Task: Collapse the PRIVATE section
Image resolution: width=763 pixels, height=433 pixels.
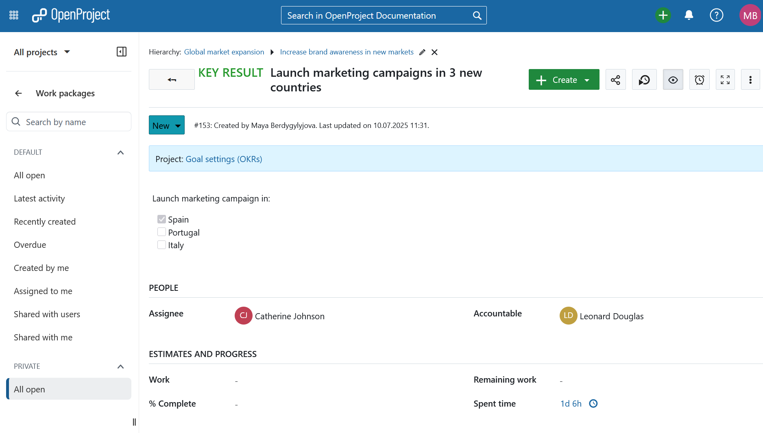Action: [120, 366]
